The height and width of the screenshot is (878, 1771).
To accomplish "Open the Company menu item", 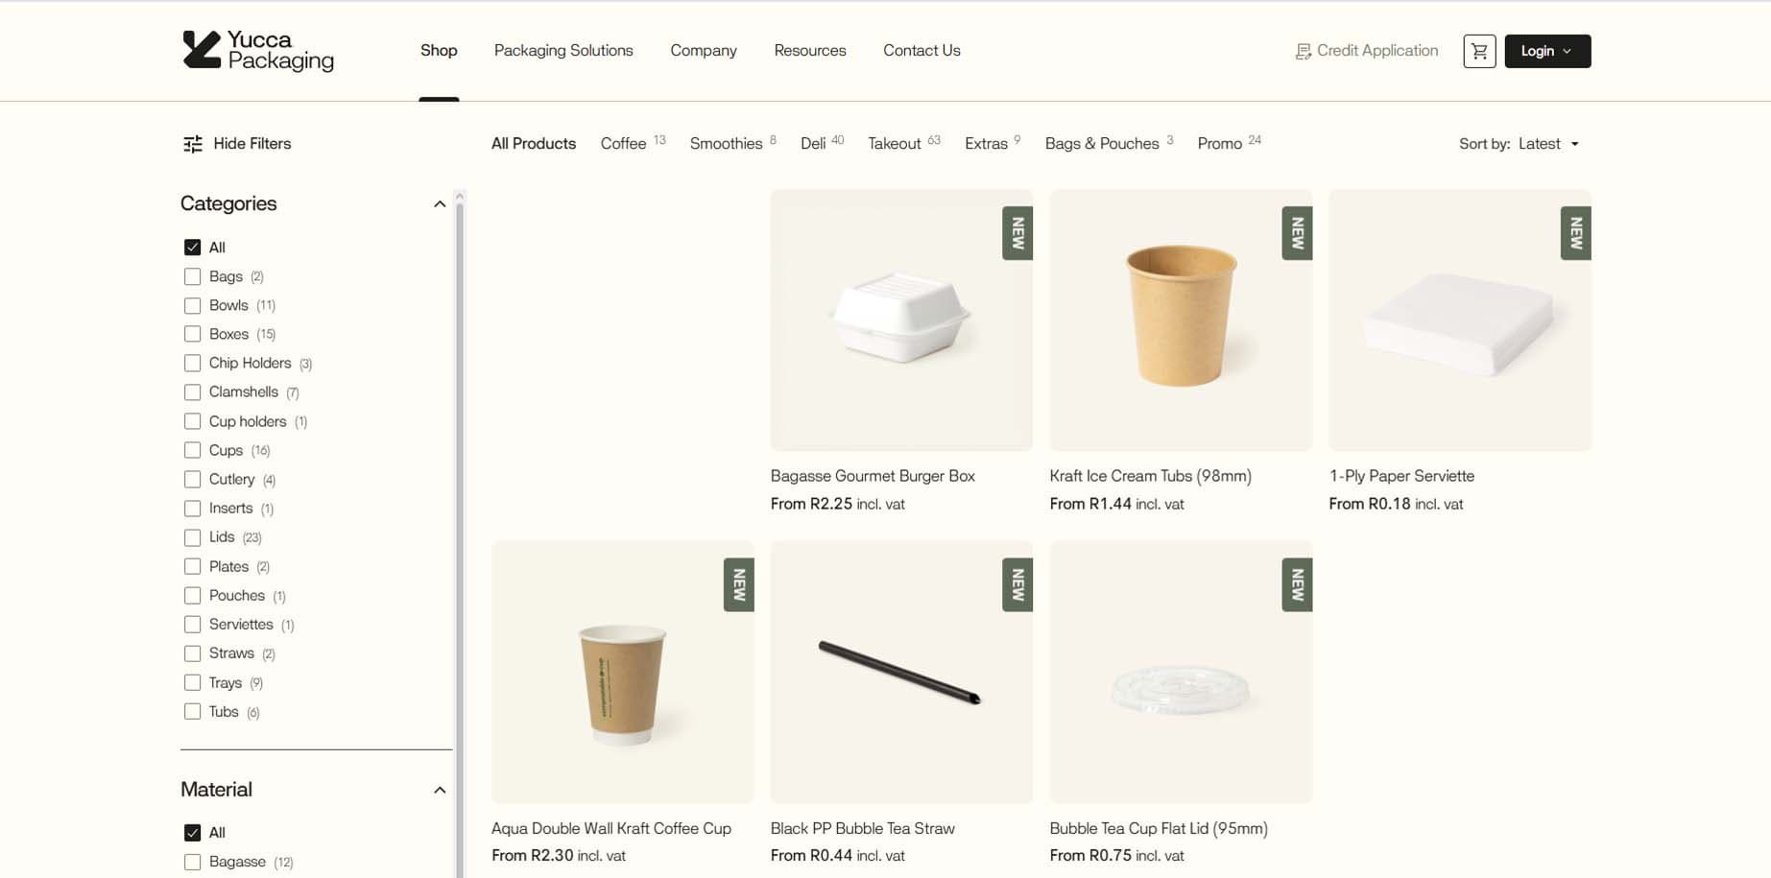I will [704, 51].
